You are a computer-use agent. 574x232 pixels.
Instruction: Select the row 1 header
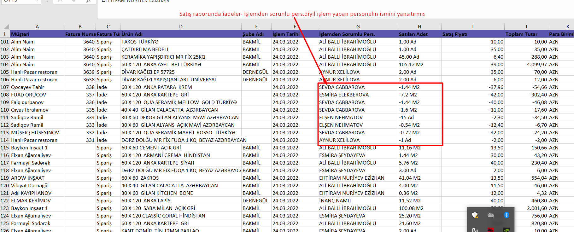click(5, 34)
